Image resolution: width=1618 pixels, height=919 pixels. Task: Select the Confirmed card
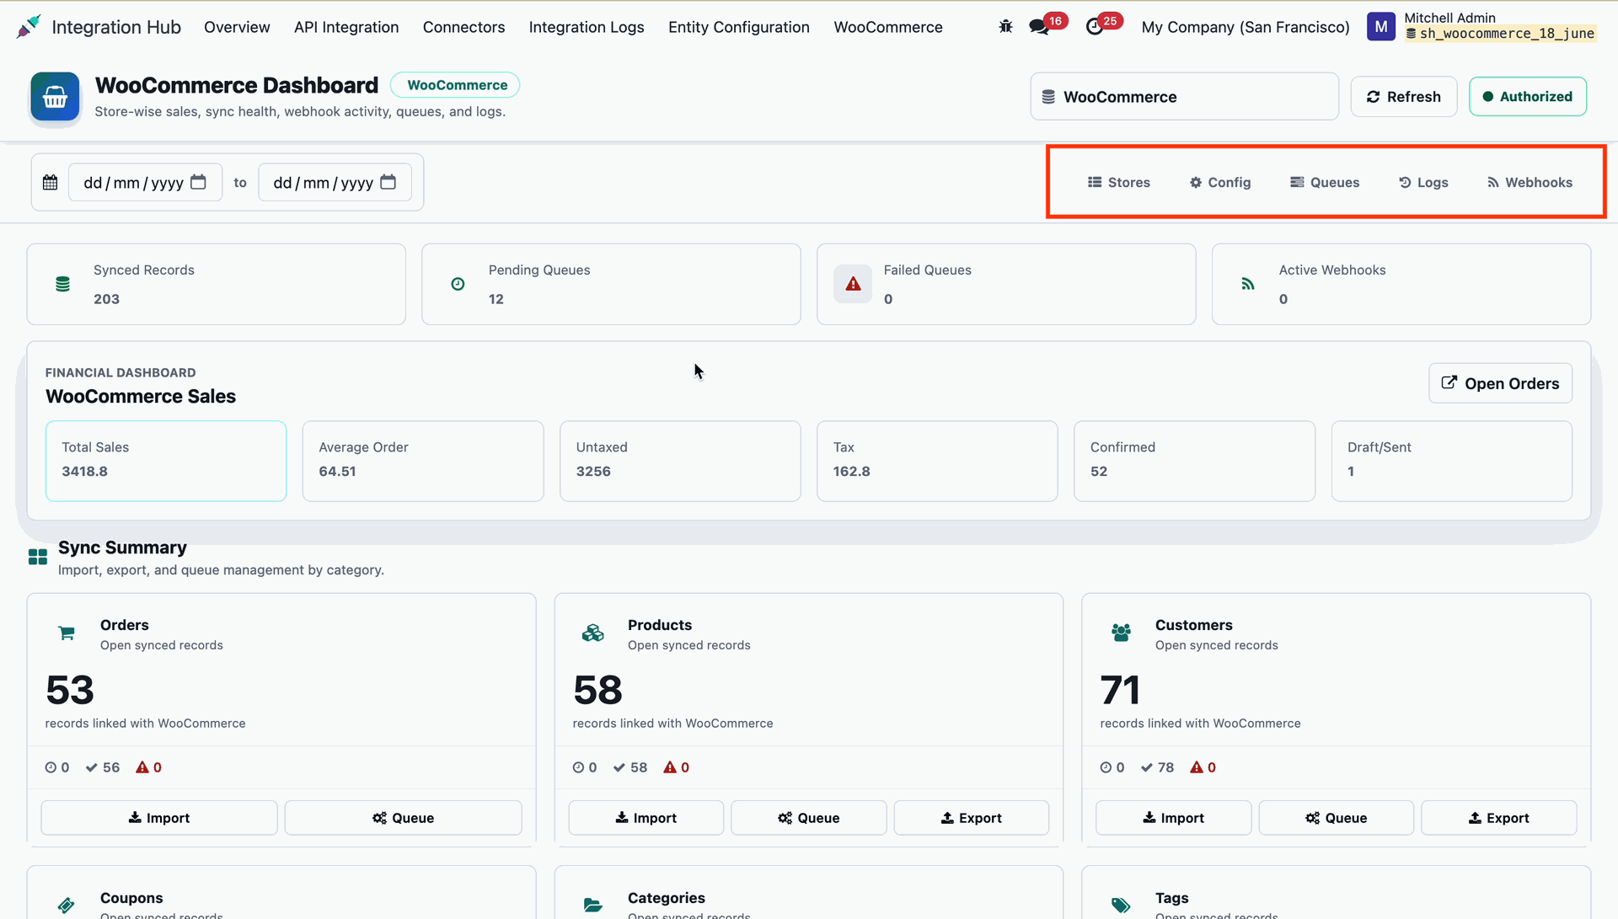(1194, 461)
